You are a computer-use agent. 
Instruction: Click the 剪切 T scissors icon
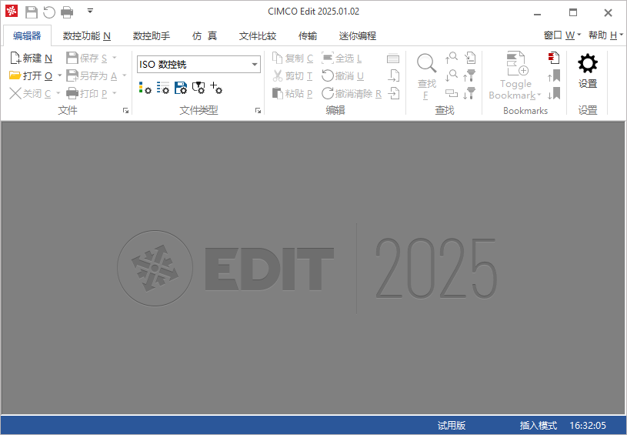pos(278,75)
